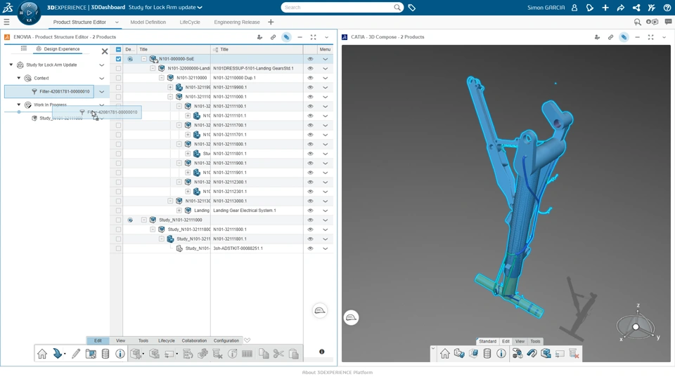Screen dimensions: 675x379
Task: Check the N101-32110000 Dup.1 row checkbox
Action: [x=118, y=78]
